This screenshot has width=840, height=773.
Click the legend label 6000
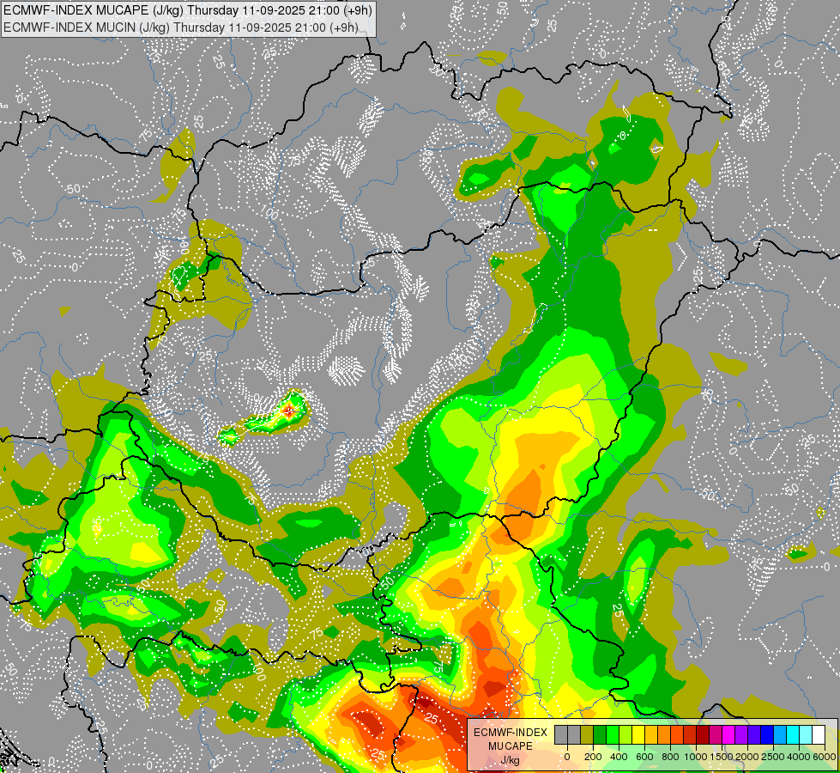825,757
